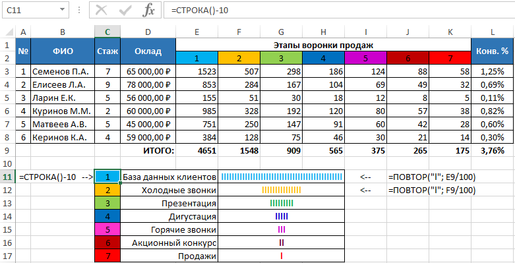
Task: Click the ИТОГО: label cell
Action: 148,151
